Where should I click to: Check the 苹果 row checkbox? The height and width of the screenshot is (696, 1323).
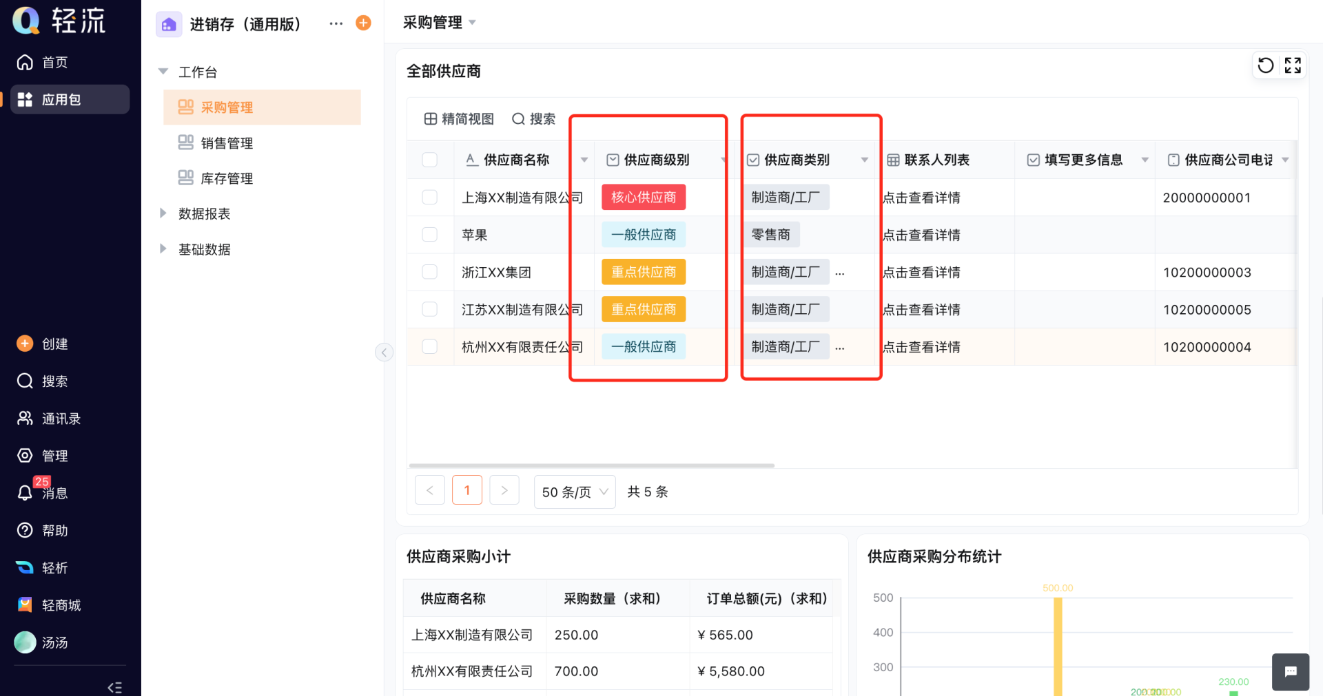point(429,234)
